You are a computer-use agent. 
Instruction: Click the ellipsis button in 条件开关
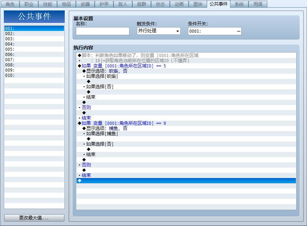click(x=238, y=31)
